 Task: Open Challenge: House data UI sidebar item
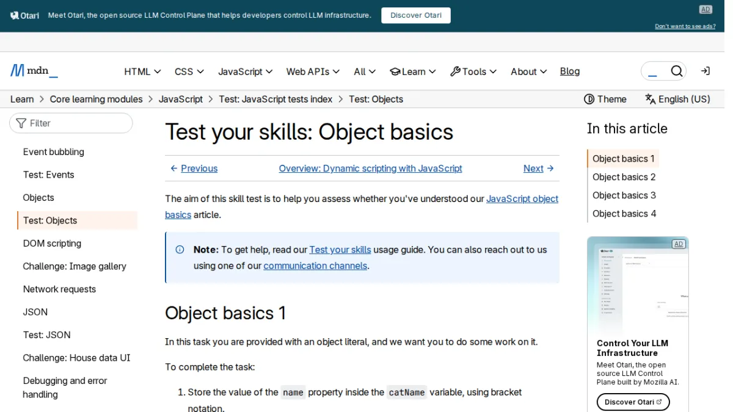[77, 358]
